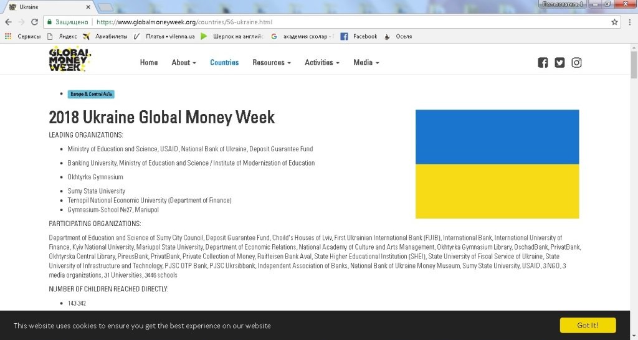638x340 pixels.
Task: Expand the Resources dropdown menu
Action: pyautogui.click(x=272, y=62)
